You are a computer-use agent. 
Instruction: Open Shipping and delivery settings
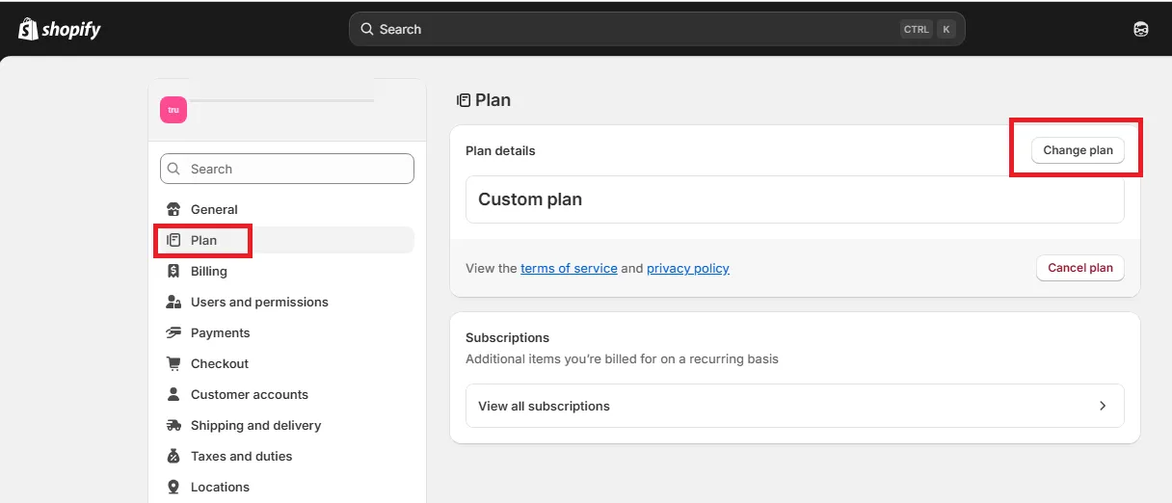287,425
